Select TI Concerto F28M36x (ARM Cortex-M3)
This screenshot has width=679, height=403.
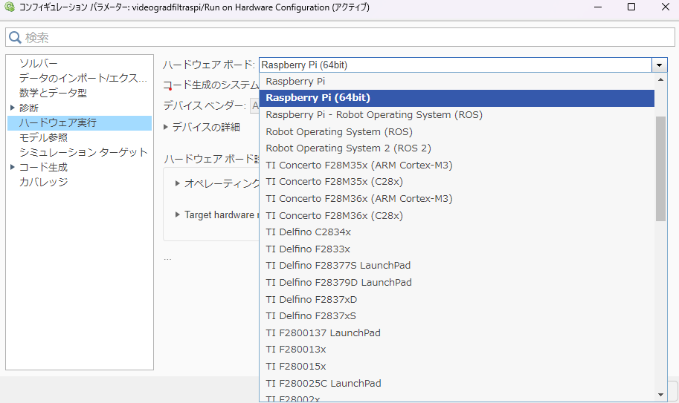pyautogui.click(x=457, y=199)
